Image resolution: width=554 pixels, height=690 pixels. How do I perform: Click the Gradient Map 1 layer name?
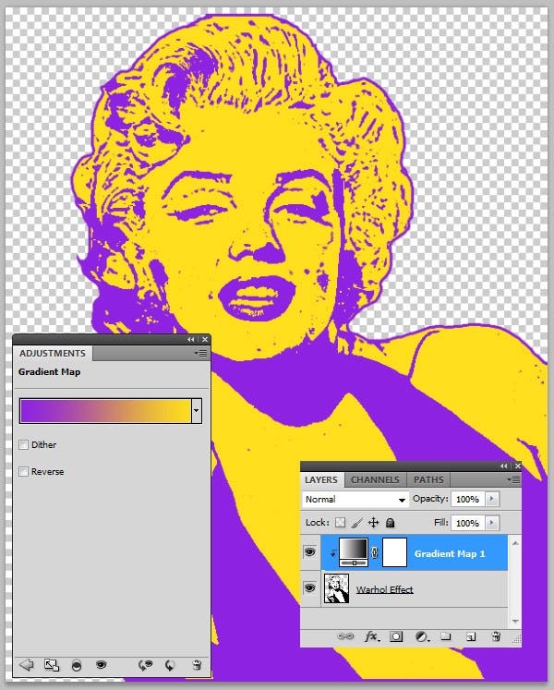[450, 553]
